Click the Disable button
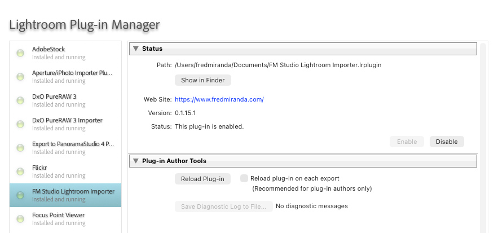Viewport: 494px width, 233px height. [x=447, y=142]
